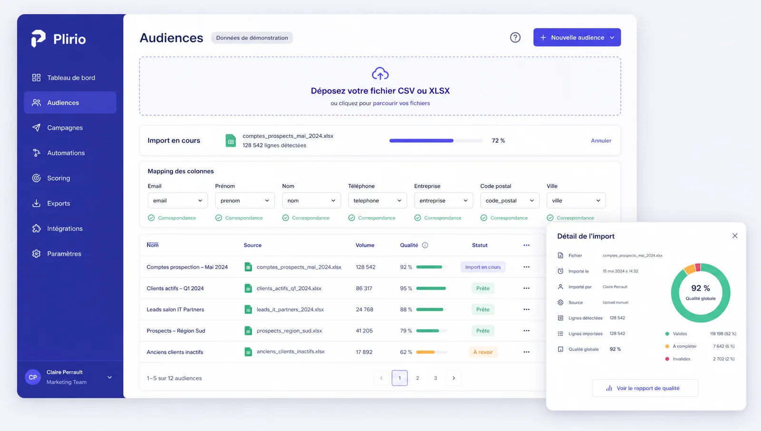Click the donut chart Qualité globale
Screen dimensions: 761x431
(701, 293)
